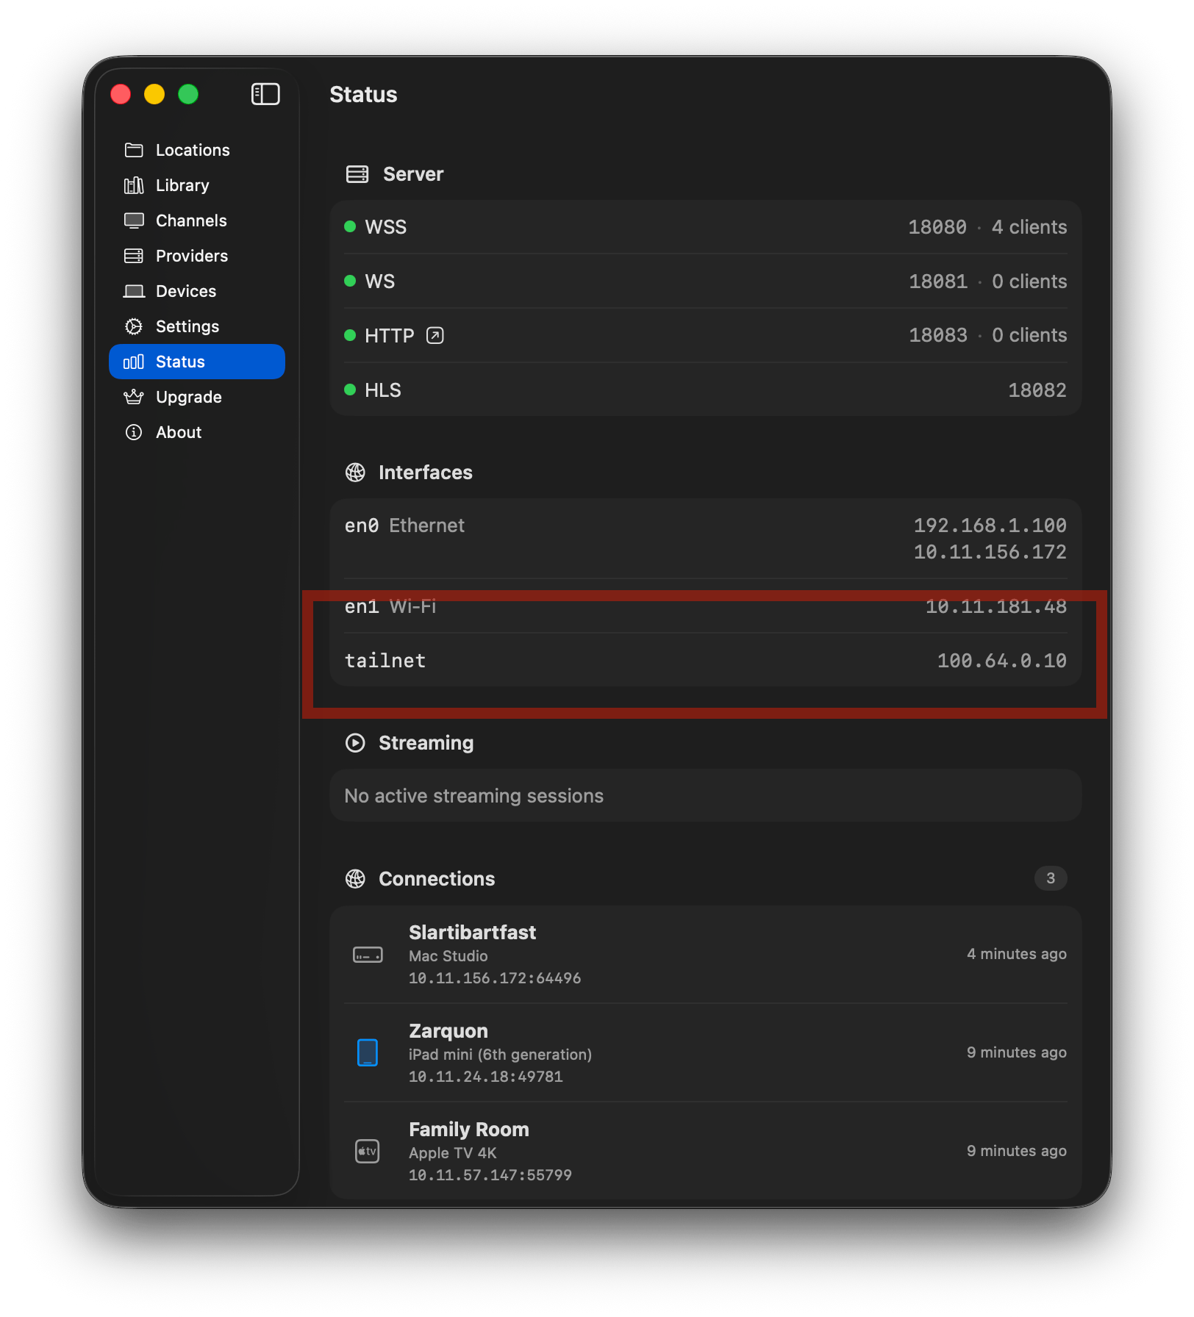
Task: Click the About info icon
Action: point(134,432)
